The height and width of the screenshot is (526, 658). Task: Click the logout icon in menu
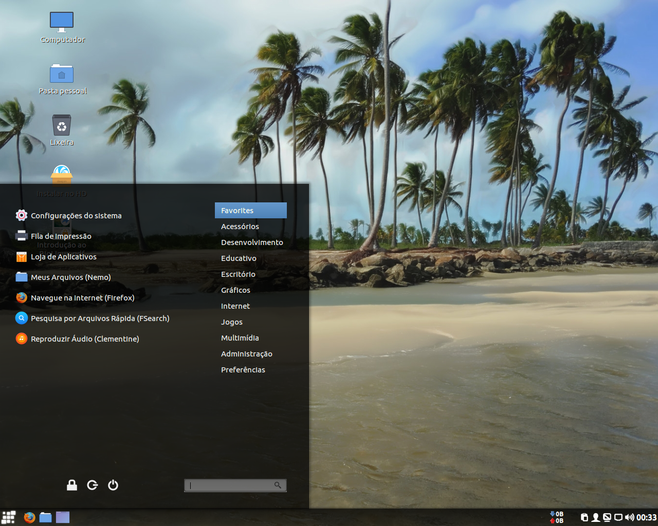tap(93, 485)
